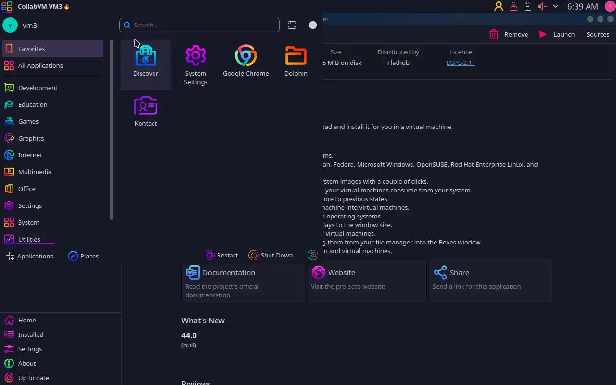Open the launcher configure icon
This screenshot has height=385, width=616.
click(292, 25)
